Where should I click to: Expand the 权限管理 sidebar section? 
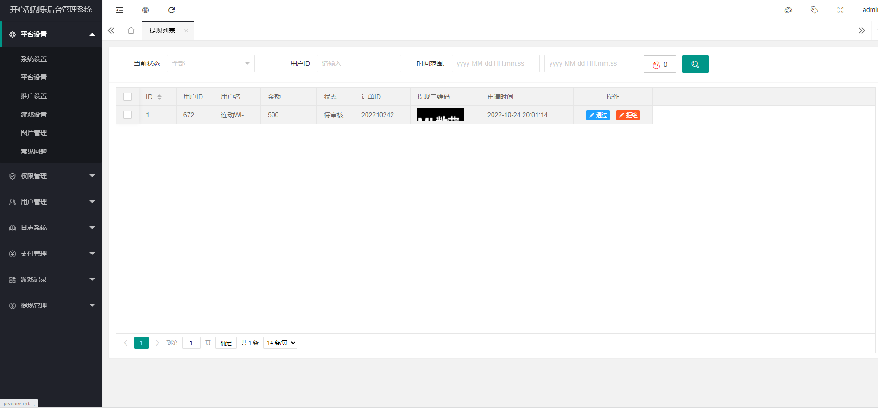pos(51,176)
